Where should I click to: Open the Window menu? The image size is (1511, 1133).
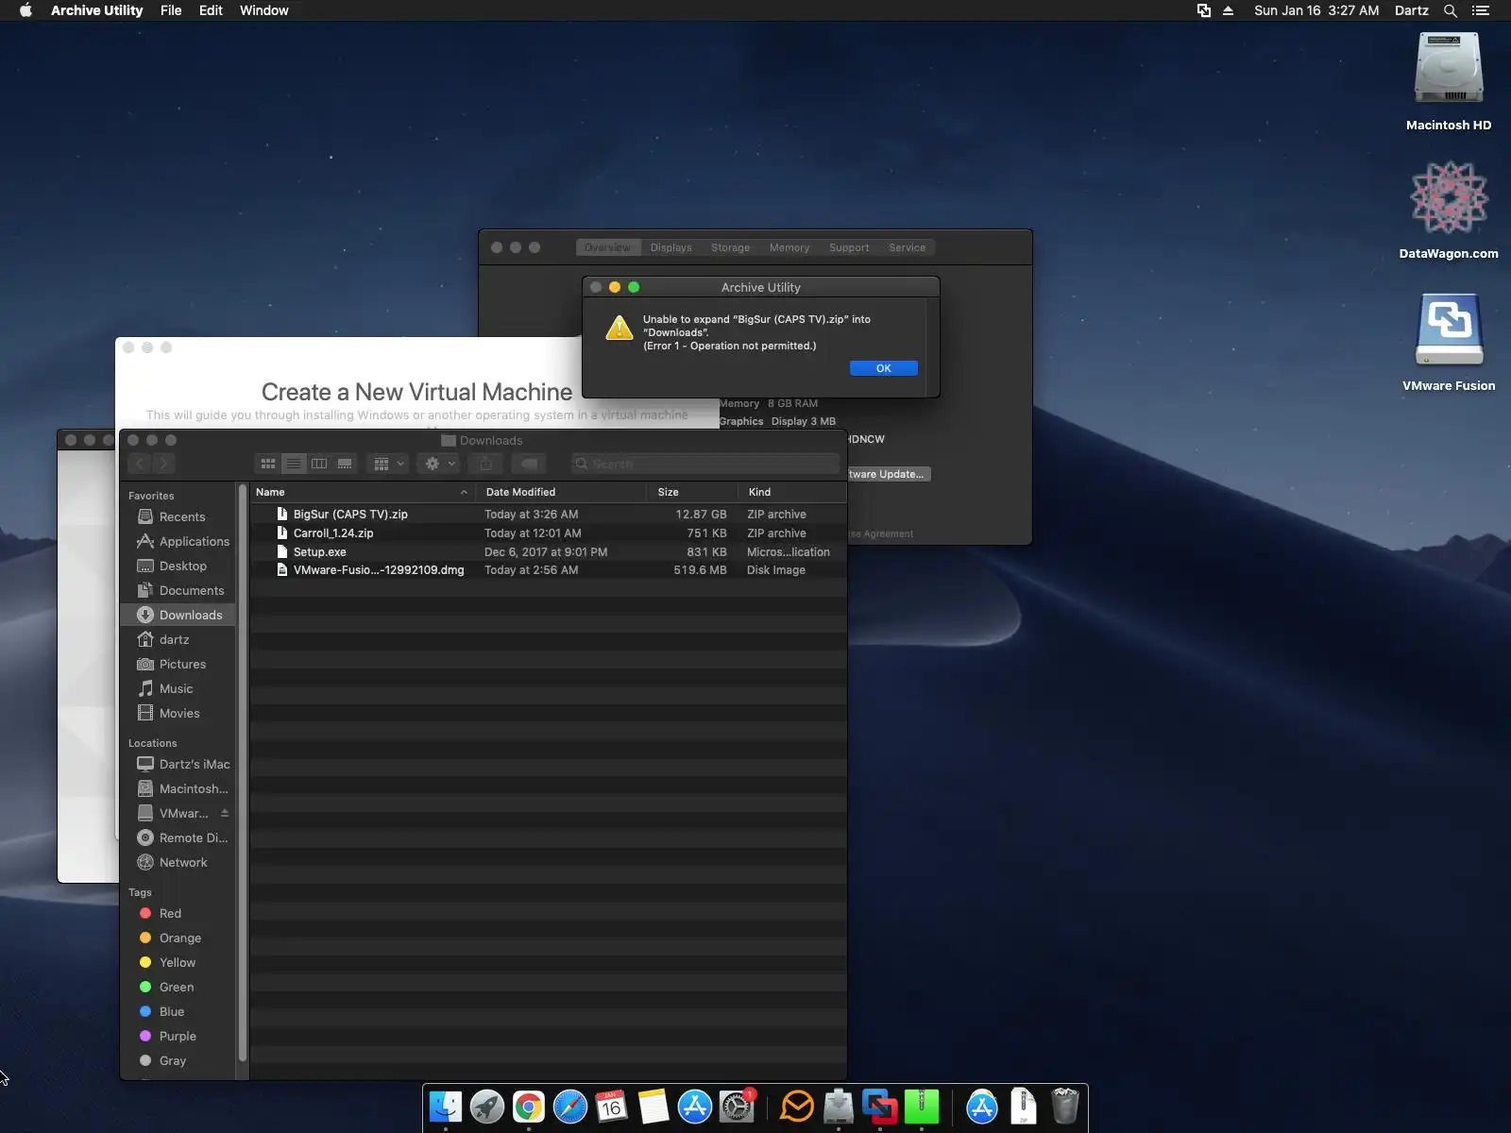tap(264, 10)
